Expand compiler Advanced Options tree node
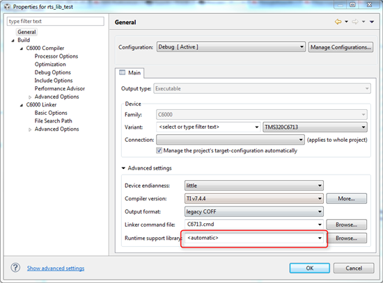 30,97
